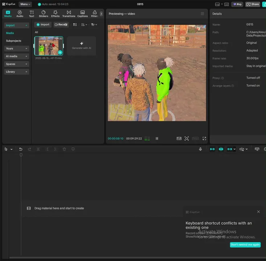Viewport: 266px width, 261px height.
Task: Select Media in the sidebar
Action: 10,33
